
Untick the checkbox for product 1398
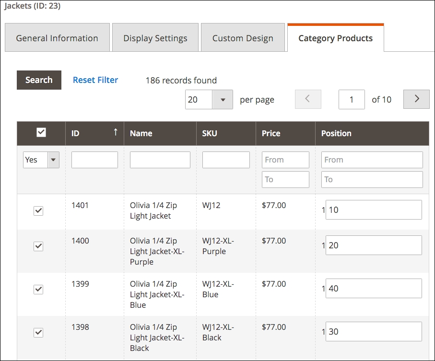coord(38,332)
